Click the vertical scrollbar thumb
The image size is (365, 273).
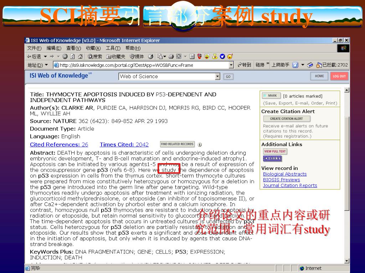point(347,164)
